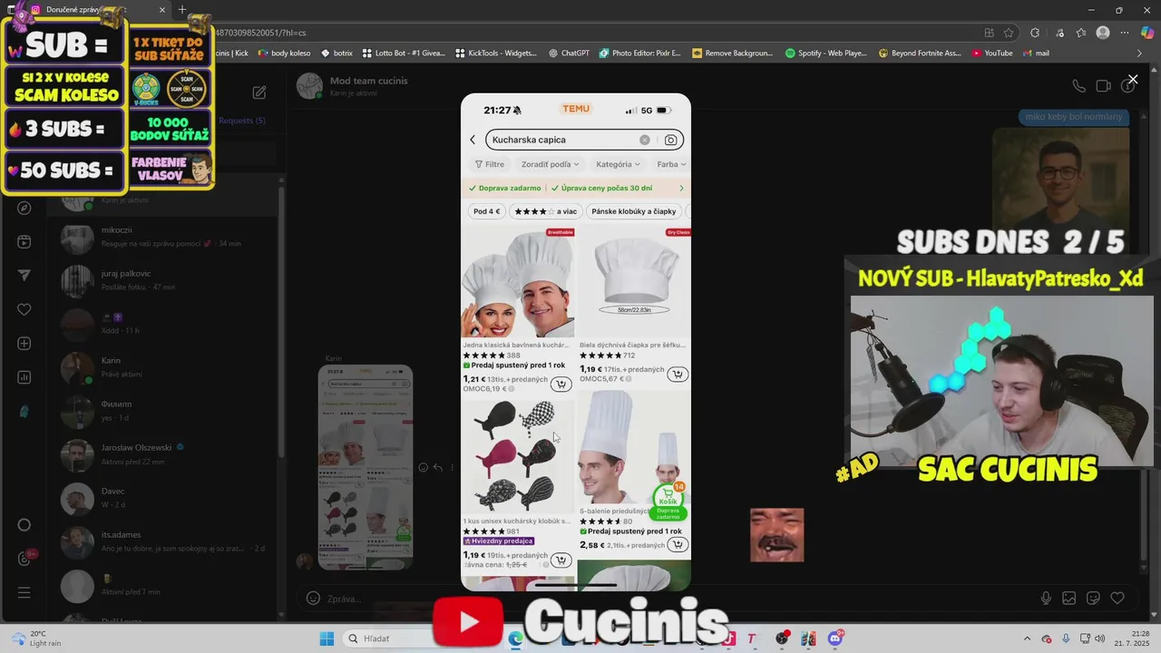The image size is (1161, 653).
Task: Open the KickTools Widgets bookmark
Action: pos(497,53)
